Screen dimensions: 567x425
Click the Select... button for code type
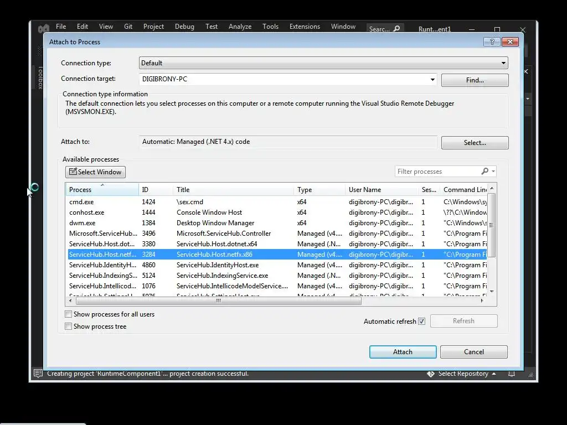point(475,143)
